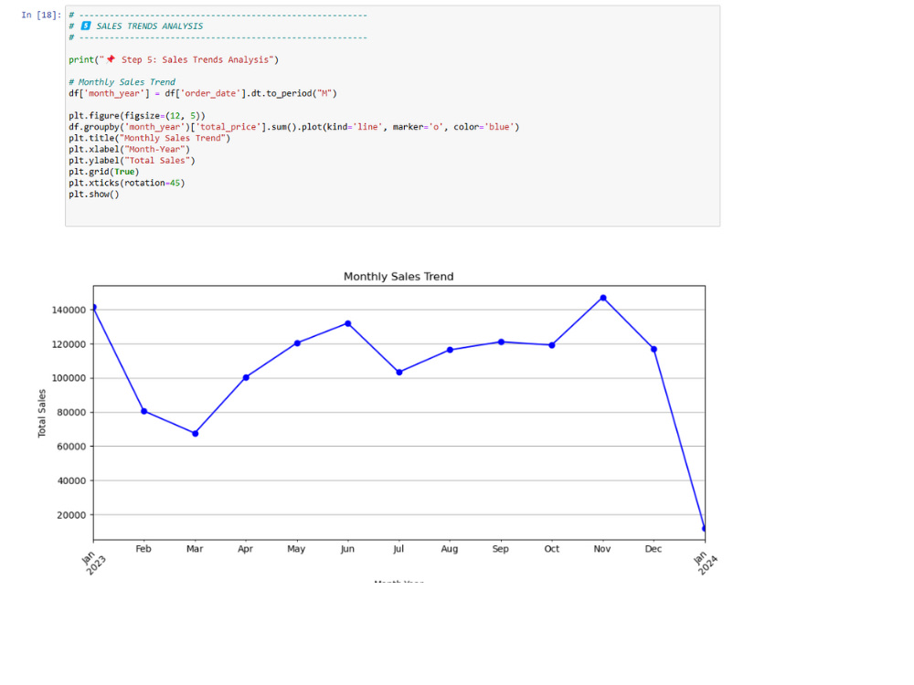The height and width of the screenshot is (685, 914).
Task: Click the Mar x-axis tick label
Action: tap(195, 549)
